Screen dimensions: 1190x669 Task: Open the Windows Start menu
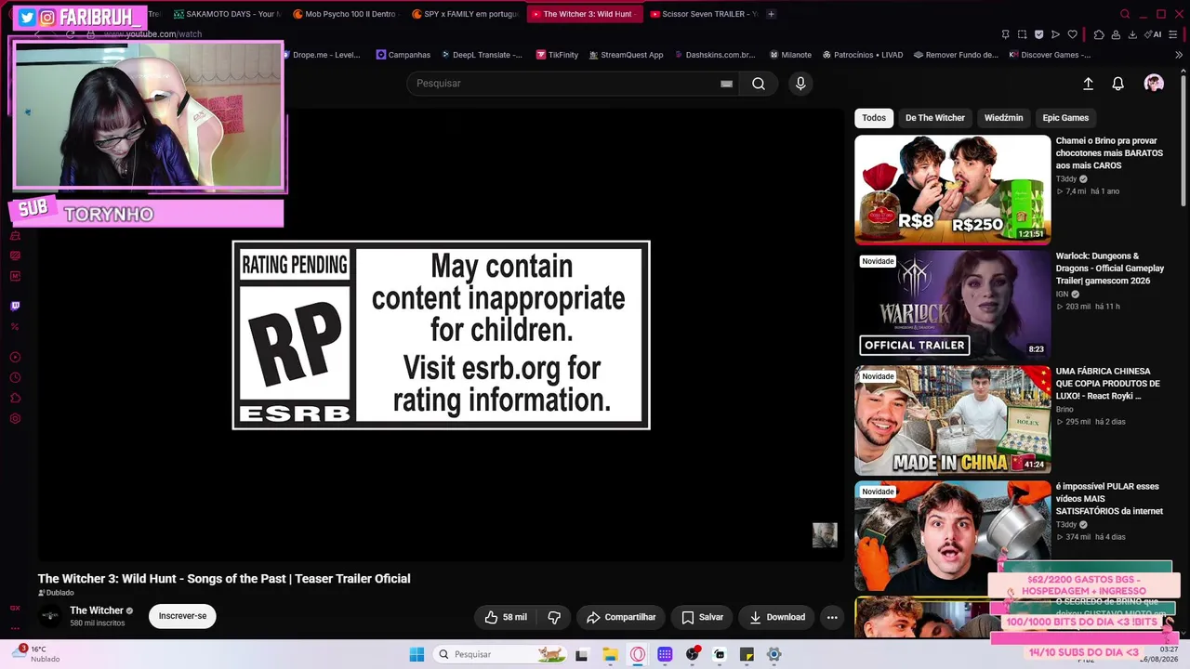(x=416, y=654)
